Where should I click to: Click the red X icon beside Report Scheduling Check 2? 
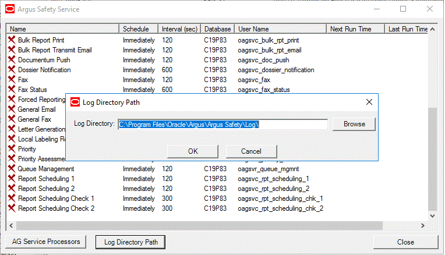point(12,208)
